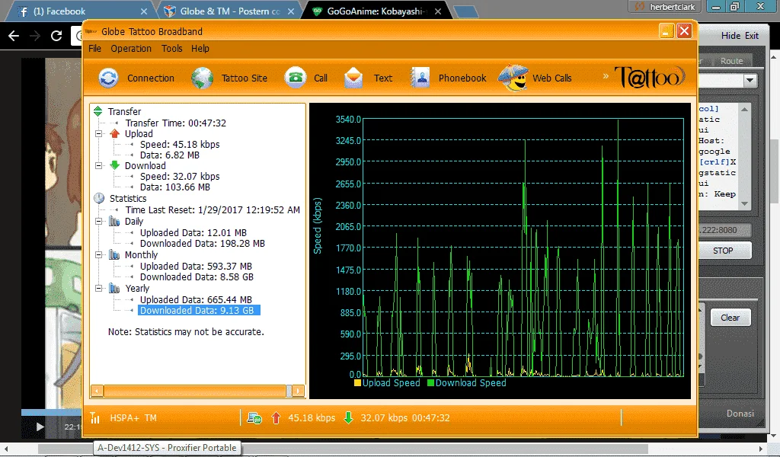
Task: Open the Help menu
Action: tap(200, 48)
